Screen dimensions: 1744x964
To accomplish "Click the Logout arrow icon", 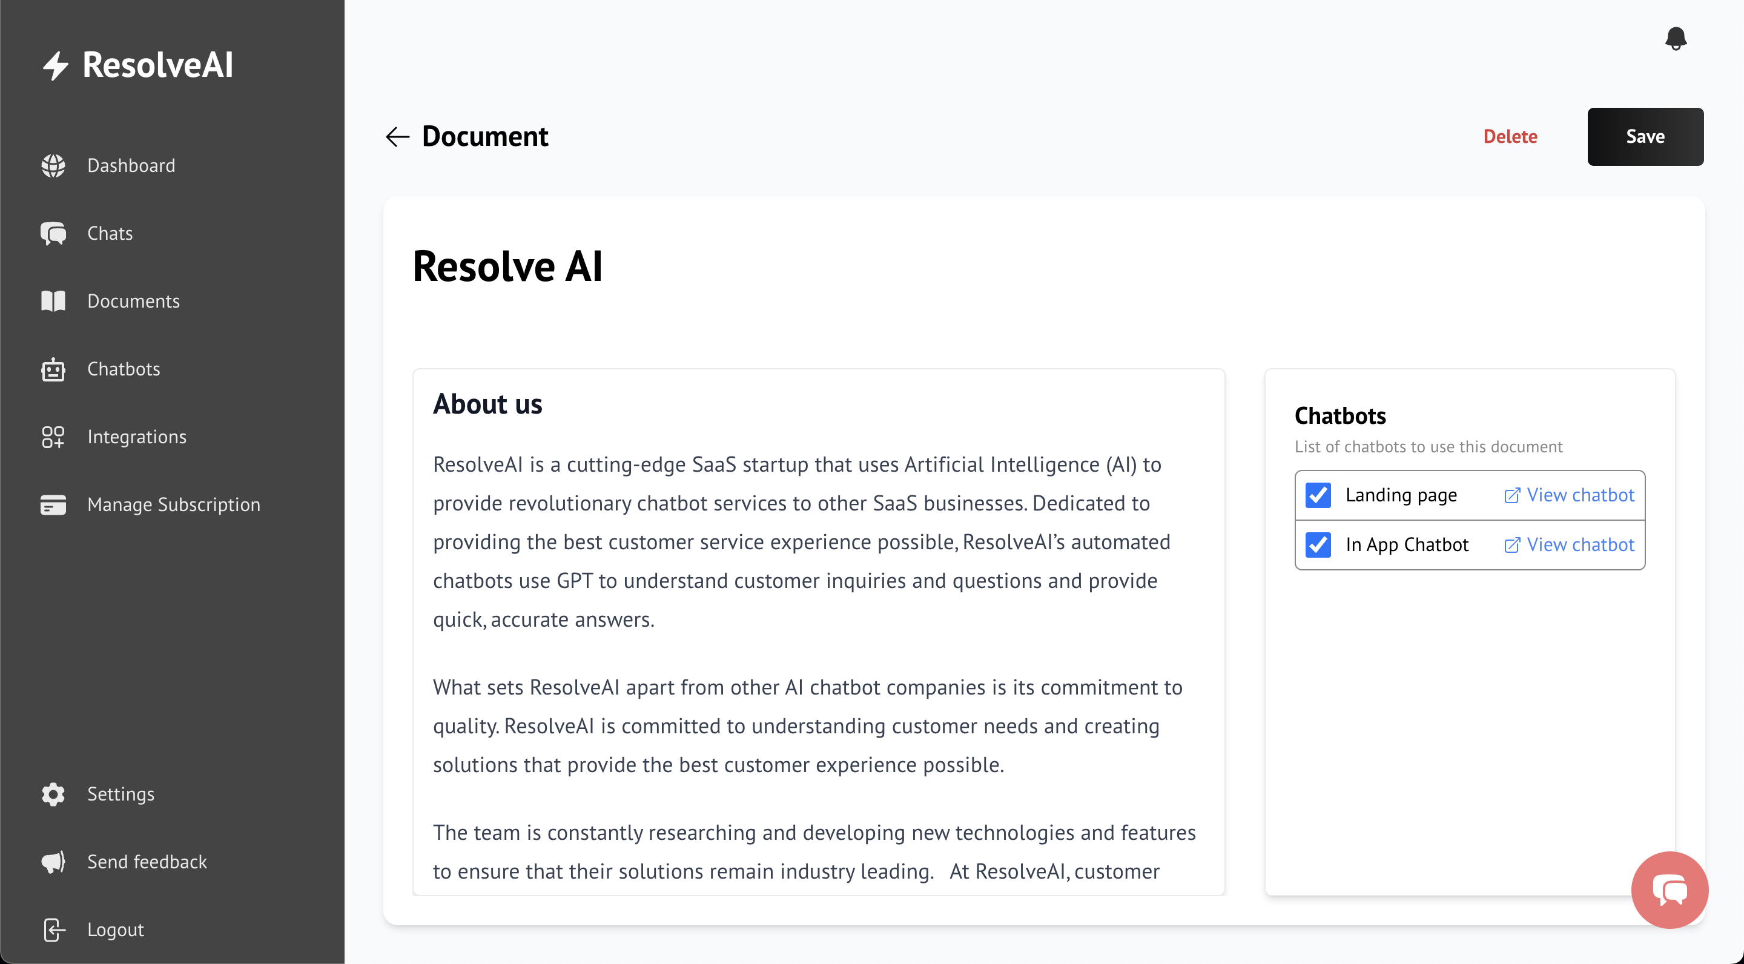I will pos(53,929).
